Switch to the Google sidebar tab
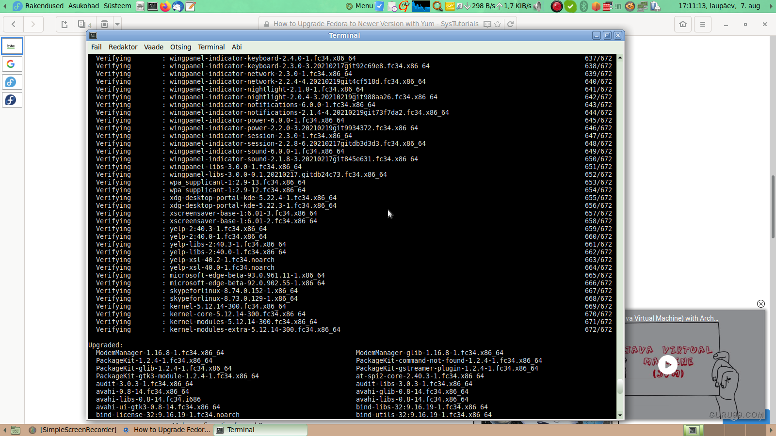This screenshot has height=436, width=776. point(11,64)
